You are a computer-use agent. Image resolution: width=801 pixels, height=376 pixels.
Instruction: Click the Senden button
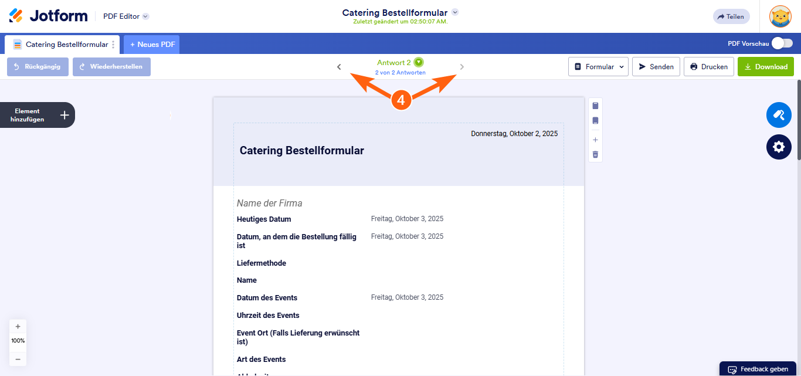(x=656, y=67)
